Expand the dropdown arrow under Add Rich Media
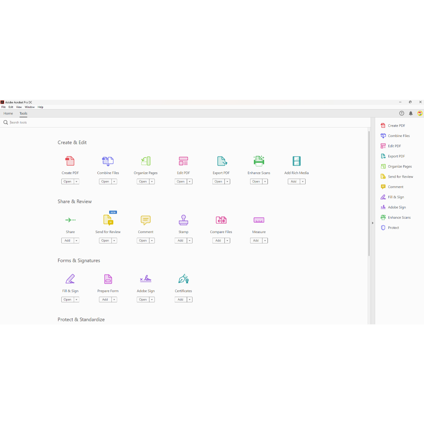Screen dimensions: 424x424 [x=303, y=181]
